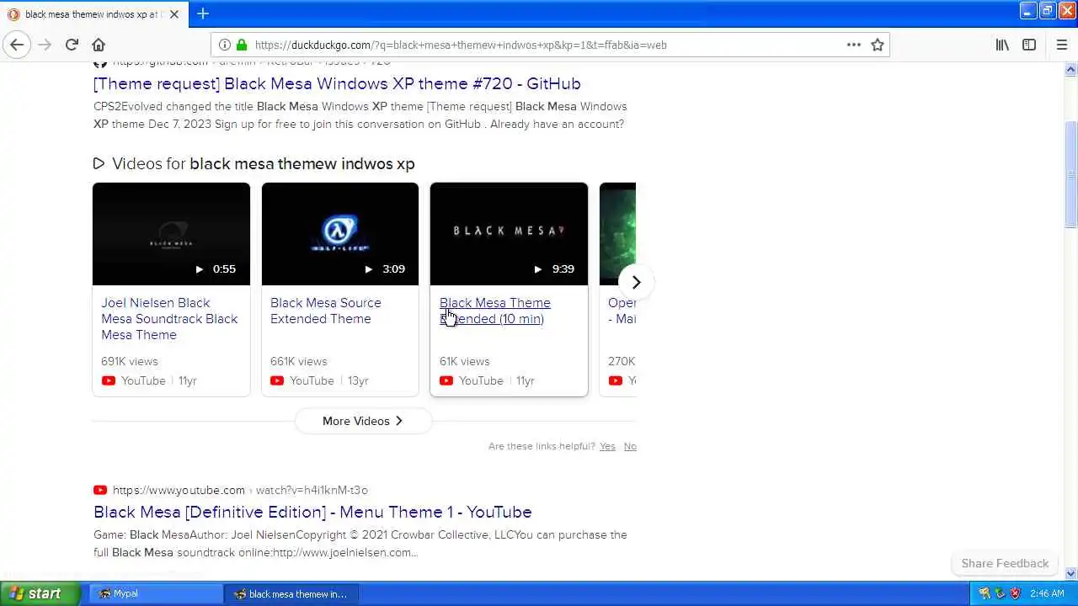Show next videos with right chevron
The height and width of the screenshot is (606, 1078).
636,282
